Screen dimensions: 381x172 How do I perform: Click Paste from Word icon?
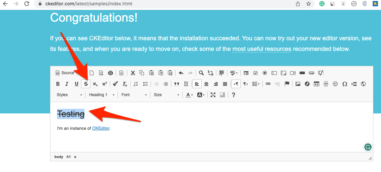170,73
